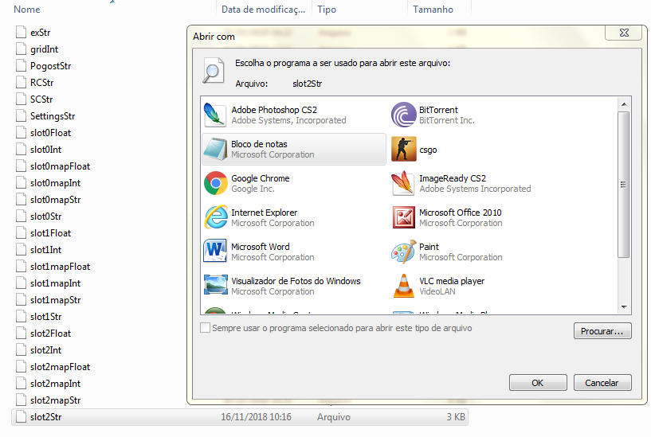Select Visualizador de Fotos do Windows icon

(216, 285)
